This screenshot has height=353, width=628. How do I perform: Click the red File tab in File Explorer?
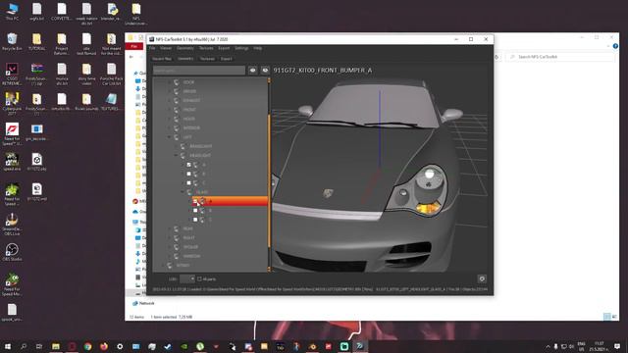coord(134,46)
